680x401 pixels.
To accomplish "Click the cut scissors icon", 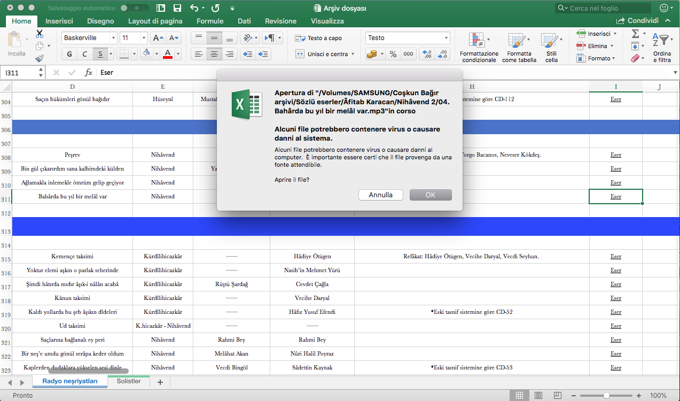I will coord(40,34).
